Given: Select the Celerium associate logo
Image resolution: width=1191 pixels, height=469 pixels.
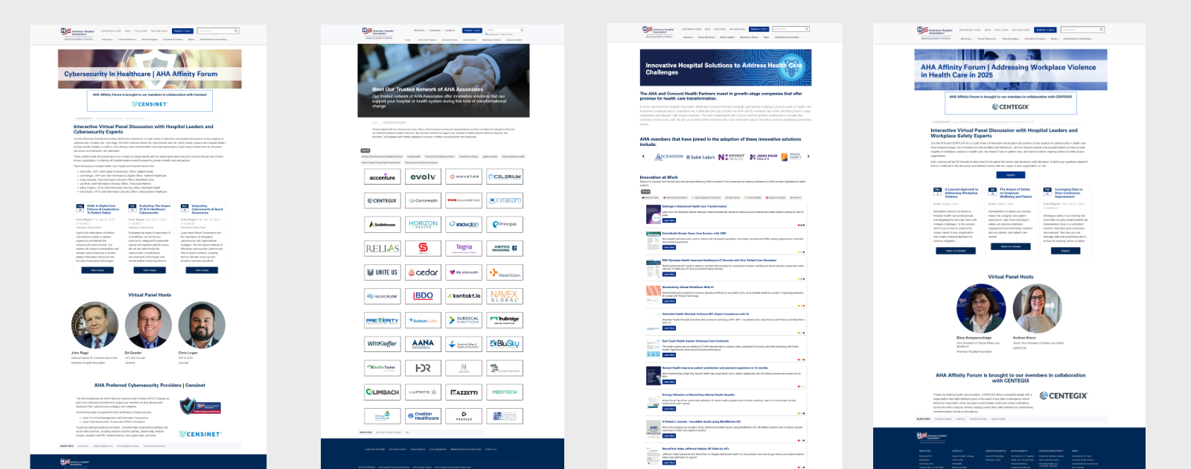Looking at the screenshot, I should (x=505, y=176).
